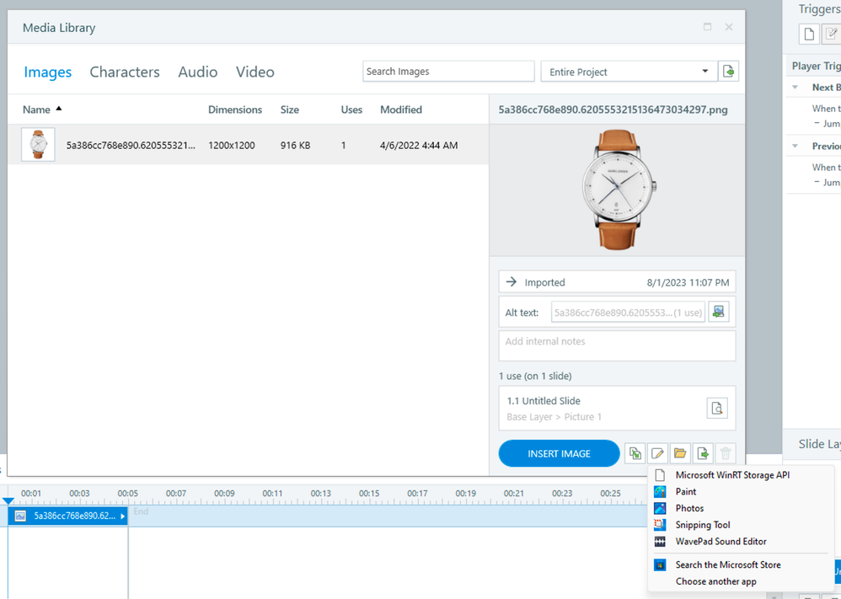
Task: Click the find-on-slide icon for Untitled Slide
Action: pos(717,409)
